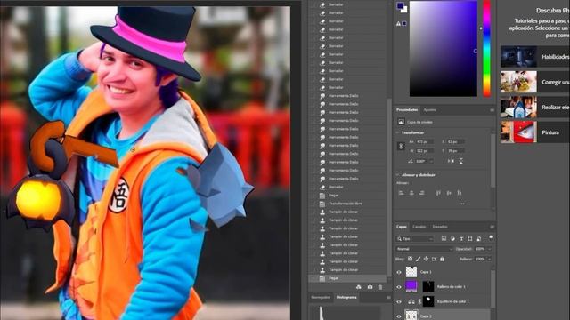This screenshot has width=570, height=320.
Task: Click the adjustment layer filter icon
Action: pyautogui.click(x=452, y=239)
